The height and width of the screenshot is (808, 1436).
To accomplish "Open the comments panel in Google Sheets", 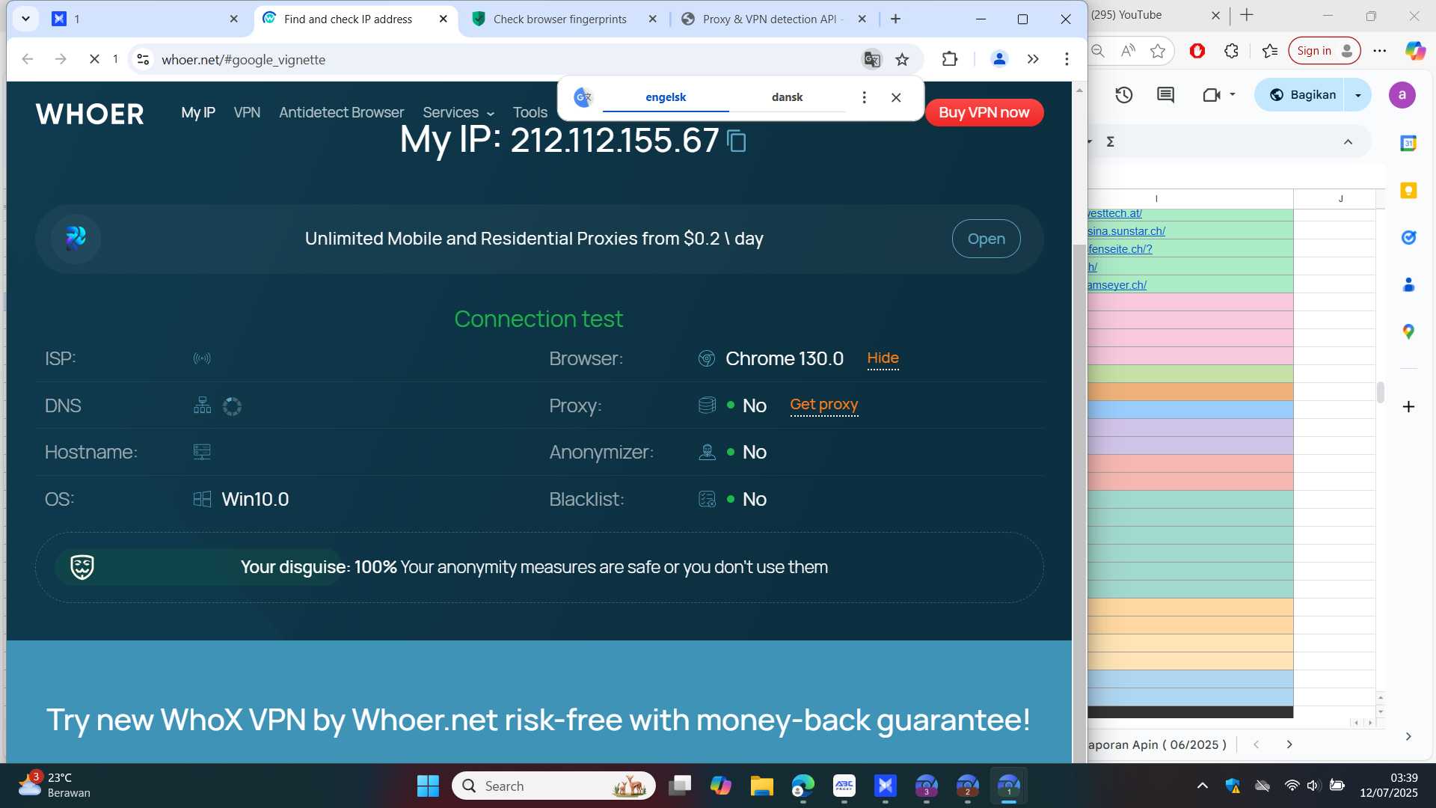I will pyautogui.click(x=1165, y=95).
